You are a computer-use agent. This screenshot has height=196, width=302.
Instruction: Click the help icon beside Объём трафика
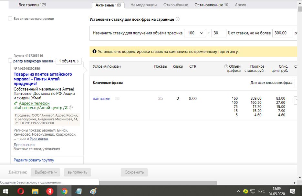coord(226,66)
